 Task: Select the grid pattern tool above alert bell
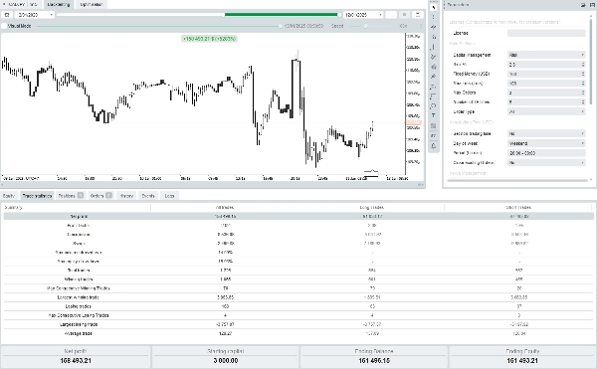[x=433, y=126]
